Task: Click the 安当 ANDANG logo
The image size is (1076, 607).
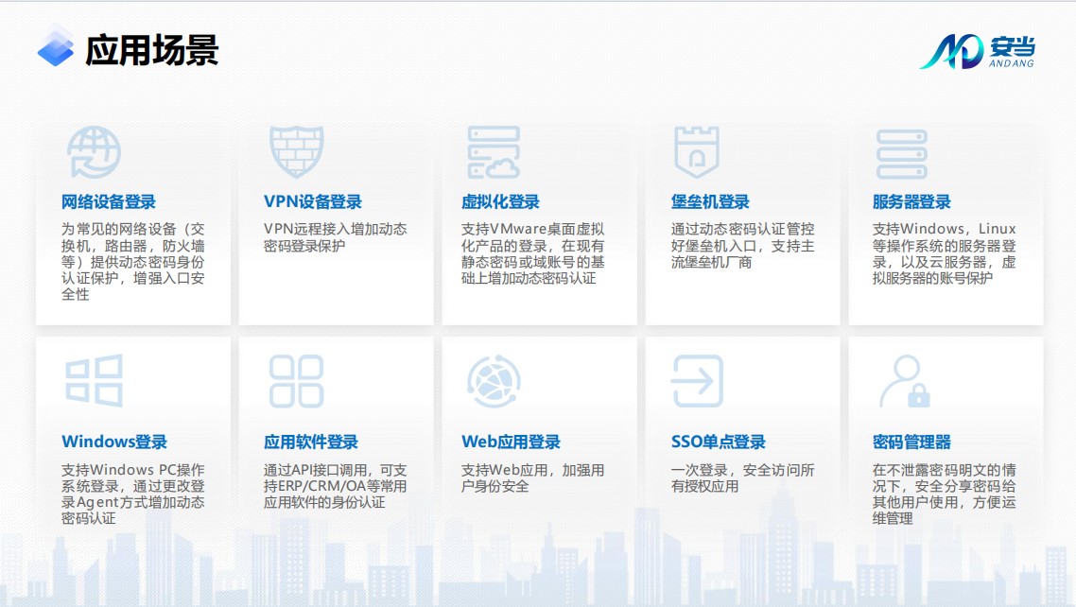Action: click(x=977, y=51)
